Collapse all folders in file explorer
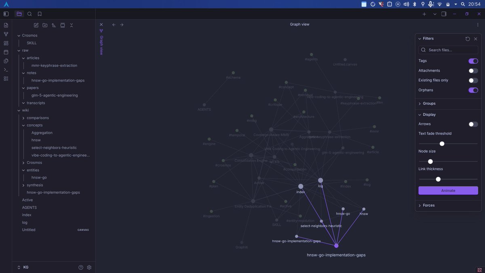This screenshot has height=273, width=485. pyautogui.click(x=72, y=25)
